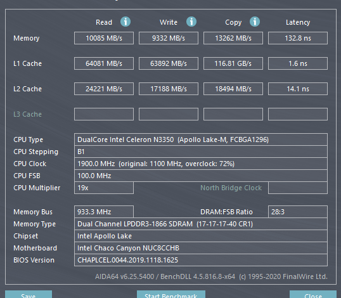Click the Memory Type label
The width and height of the screenshot is (341, 298).
[x=34, y=224]
